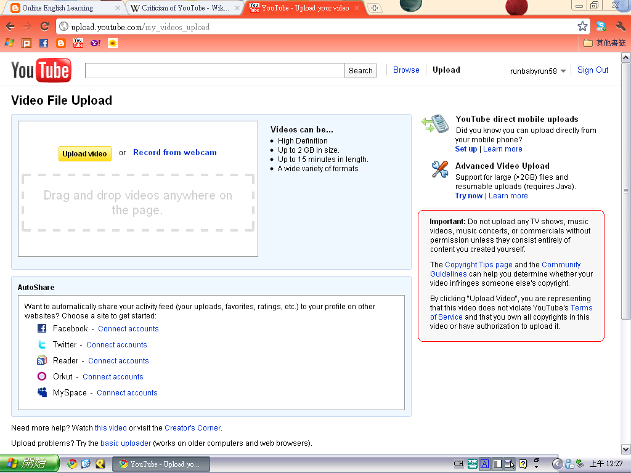Viewport: 631px width, 473px height.
Task: Click Record from webcam link
Action: [x=174, y=153]
